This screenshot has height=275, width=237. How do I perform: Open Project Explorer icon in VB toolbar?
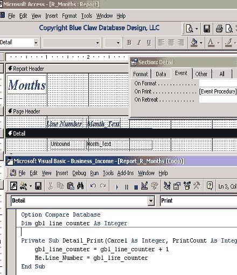coord(167,186)
